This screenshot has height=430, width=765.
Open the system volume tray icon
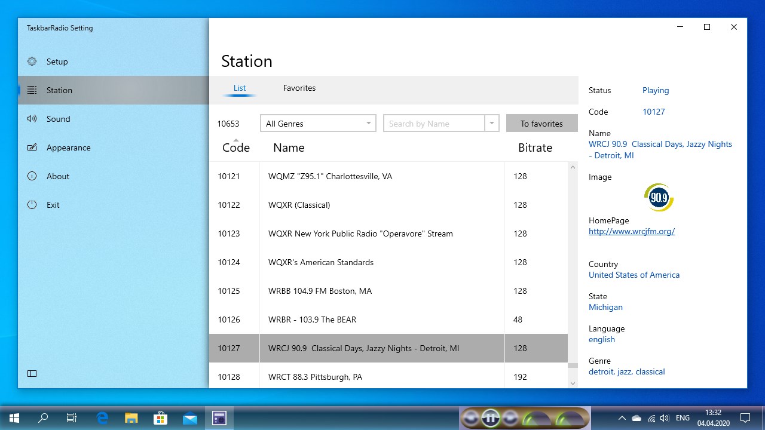tap(665, 418)
